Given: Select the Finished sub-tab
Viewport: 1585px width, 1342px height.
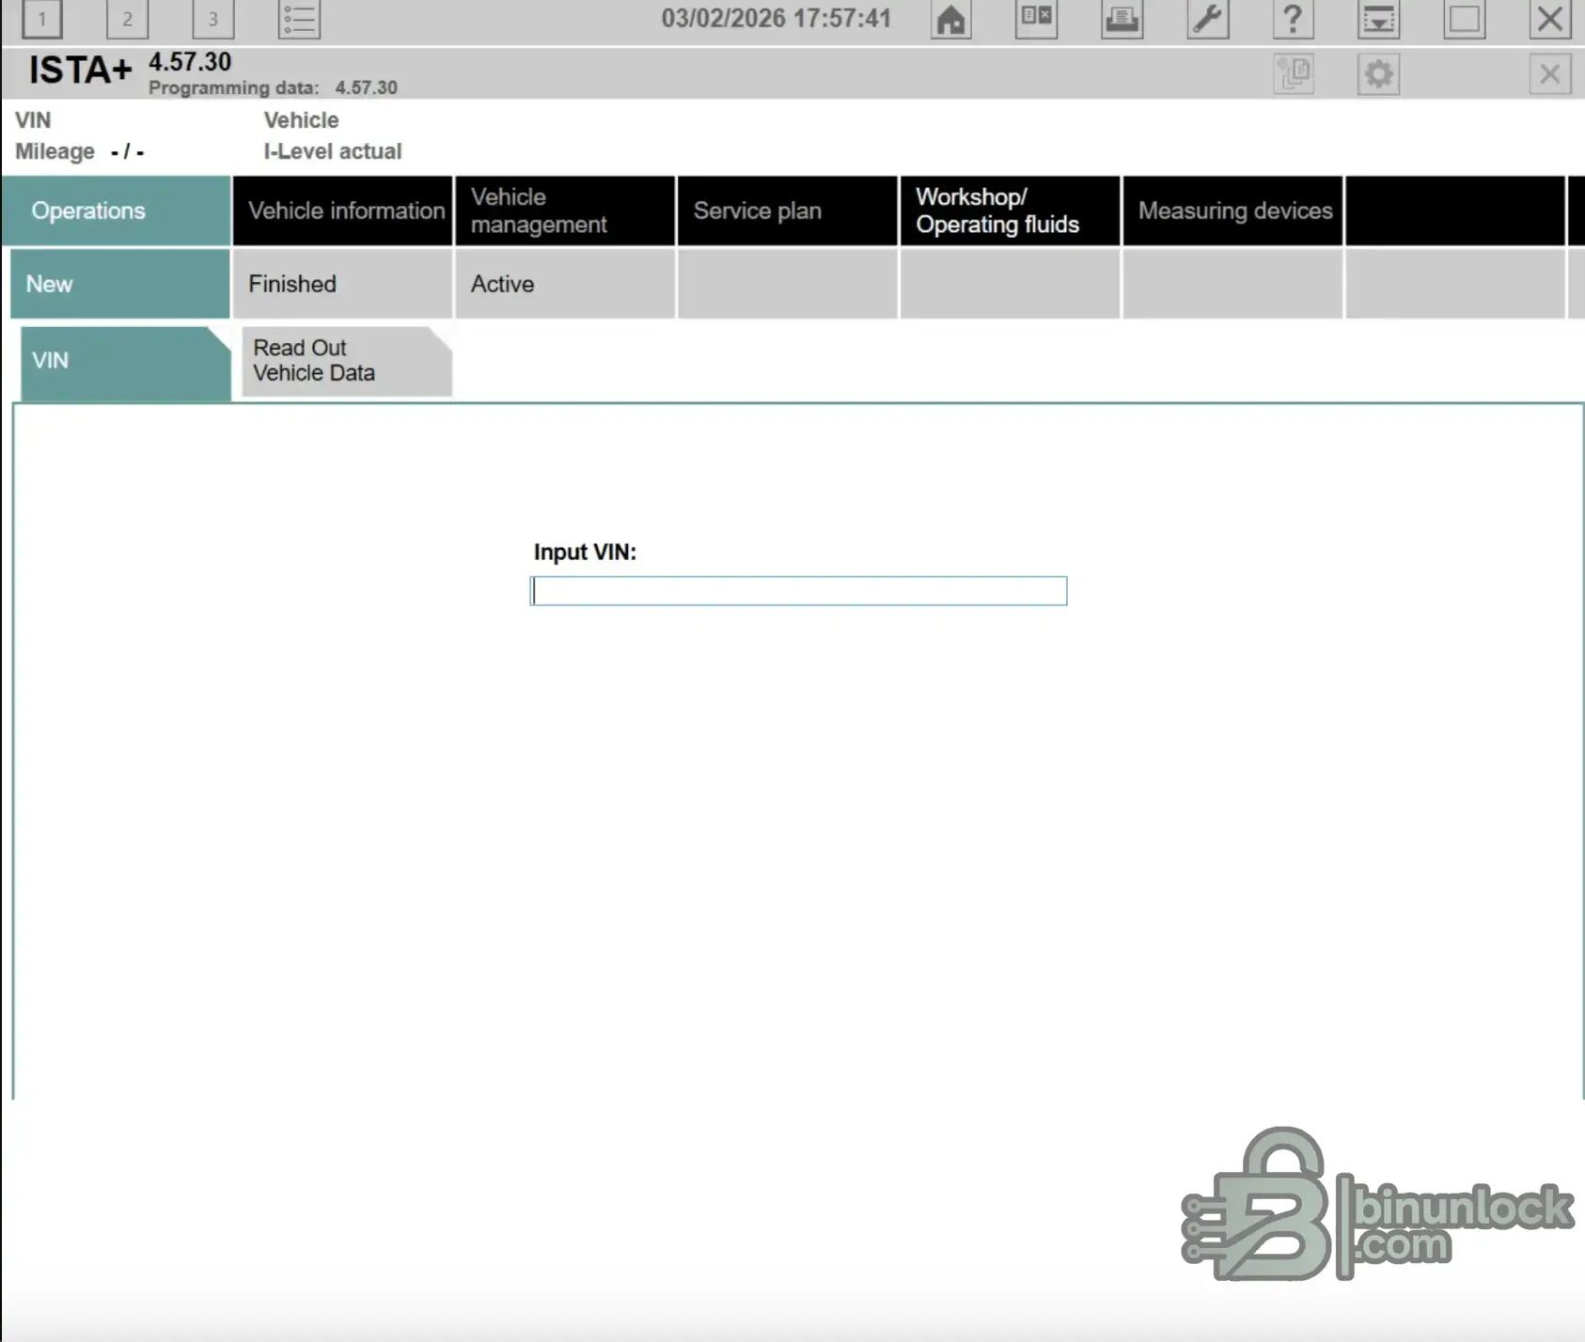Looking at the screenshot, I should pos(343,284).
